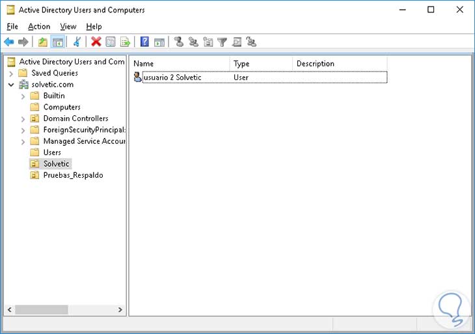Click the tree pane horizontal scrollbar thumb
The width and height of the screenshot is (475, 334).
coord(42,309)
